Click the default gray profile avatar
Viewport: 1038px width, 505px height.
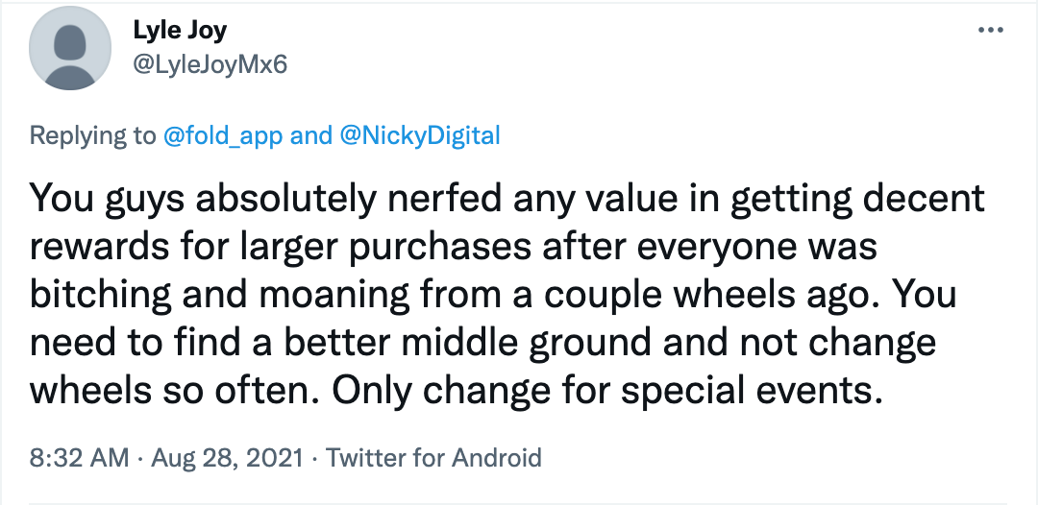tap(70, 48)
